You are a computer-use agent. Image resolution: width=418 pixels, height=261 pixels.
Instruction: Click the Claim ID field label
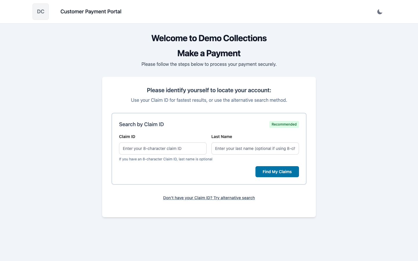(x=127, y=137)
